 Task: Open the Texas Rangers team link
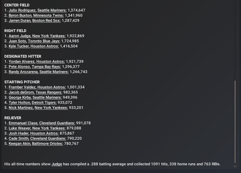coord(49,92)
